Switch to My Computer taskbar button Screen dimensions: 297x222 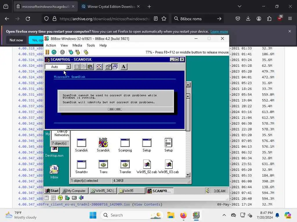(74, 191)
